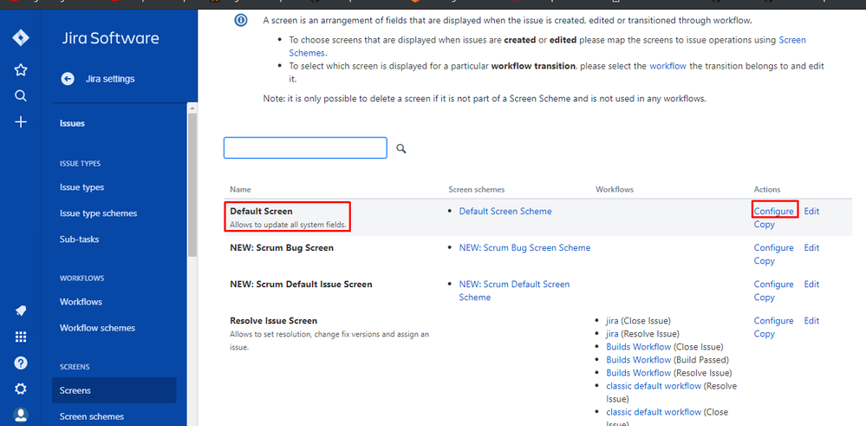Open NEW: Scrum Default Screen Scheme link
This screenshot has height=426, width=866.
(514, 291)
